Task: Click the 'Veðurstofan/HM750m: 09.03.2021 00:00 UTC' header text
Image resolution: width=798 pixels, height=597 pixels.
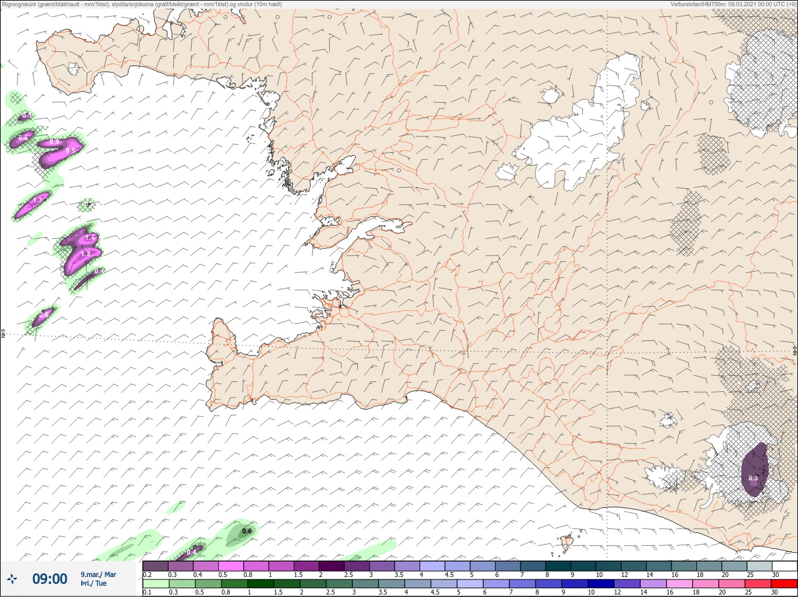Action: 734,4
